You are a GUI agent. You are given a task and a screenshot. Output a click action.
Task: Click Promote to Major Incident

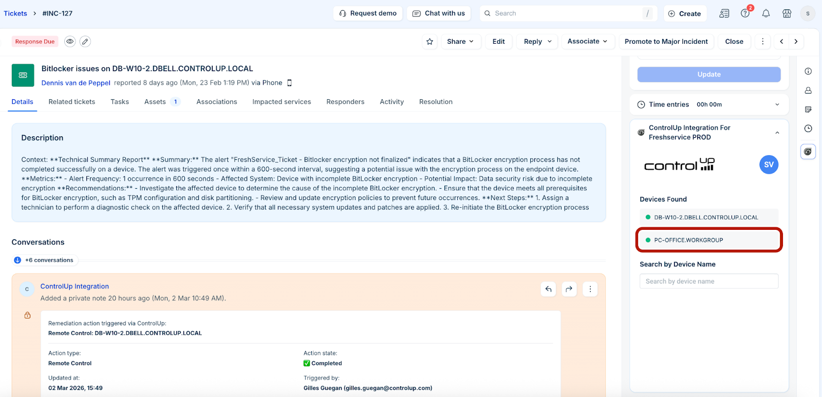(x=666, y=42)
